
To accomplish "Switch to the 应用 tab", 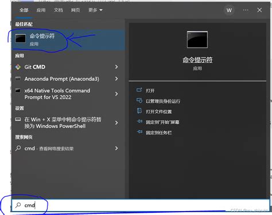I will (41, 10).
